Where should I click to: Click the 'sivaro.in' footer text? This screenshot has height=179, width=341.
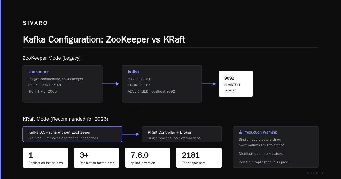(315, 172)
